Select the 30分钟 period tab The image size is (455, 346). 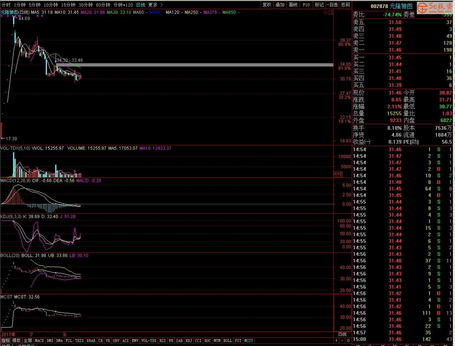coord(85,5)
